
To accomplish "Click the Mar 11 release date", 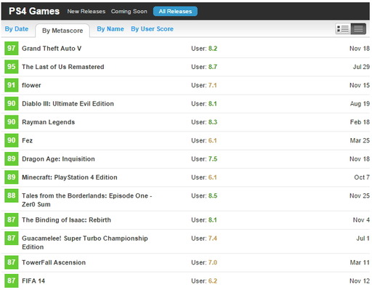I will tap(360, 262).
